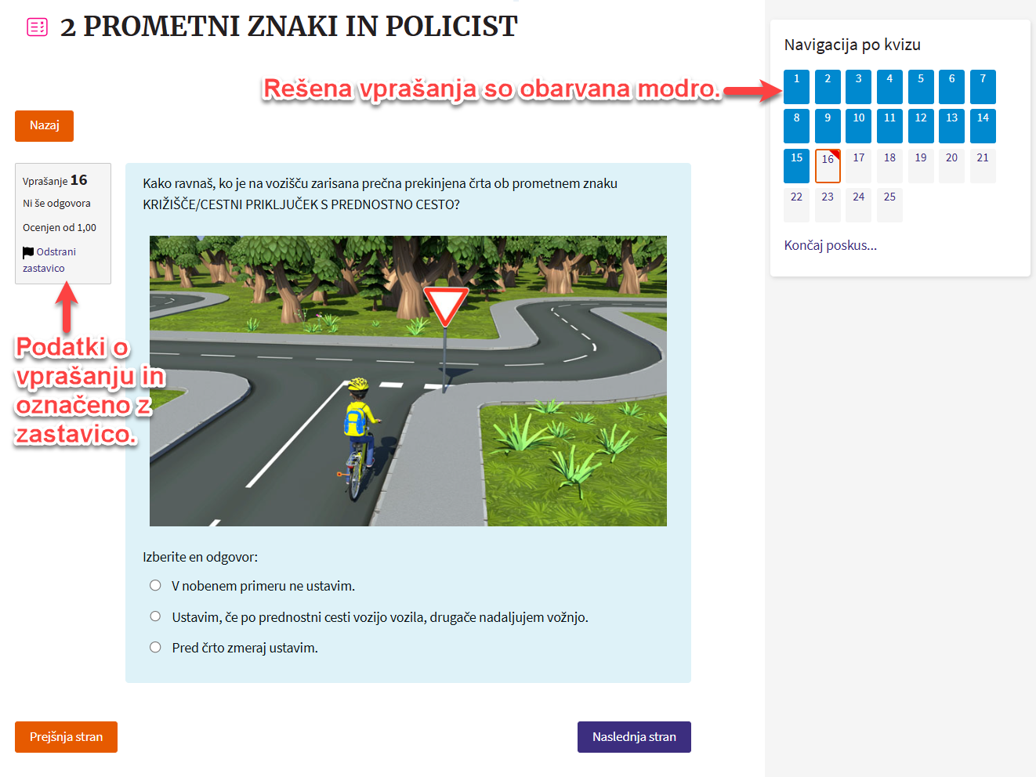Open flagged question 16 in navigation
Screen dimensions: 1036x777
pyautogui.click(x=828, y=166)
